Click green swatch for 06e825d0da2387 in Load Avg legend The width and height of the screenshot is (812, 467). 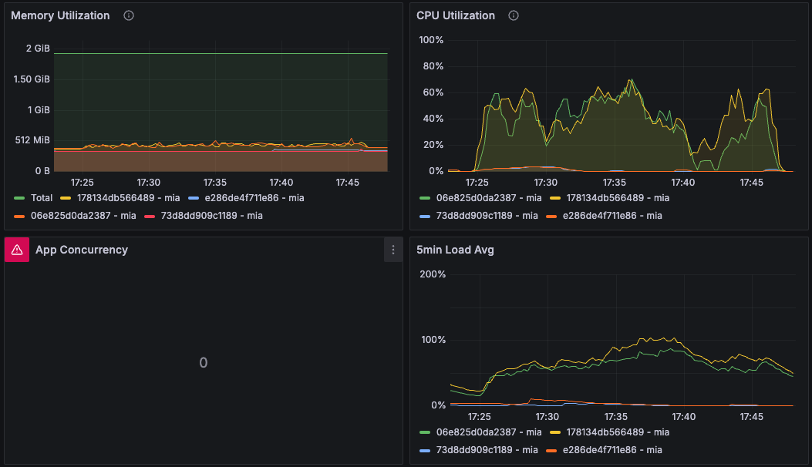[425, 432]
